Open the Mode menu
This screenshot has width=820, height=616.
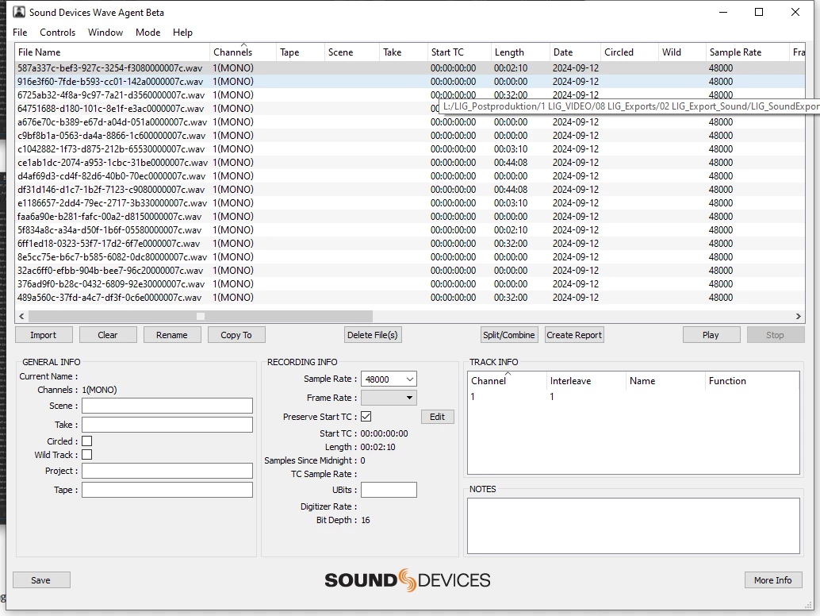tap(148, 33)
